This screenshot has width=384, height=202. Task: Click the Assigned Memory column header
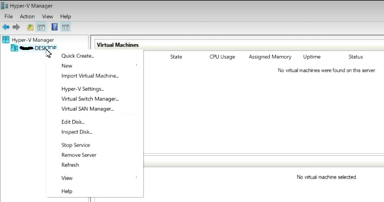(x=270, y=57)
